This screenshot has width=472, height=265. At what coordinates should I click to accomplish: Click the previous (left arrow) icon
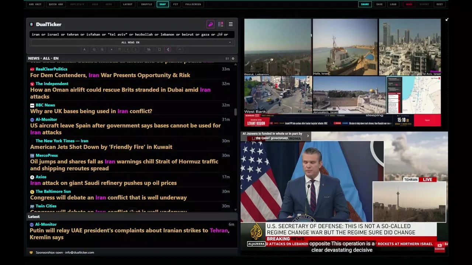point(128,49)
